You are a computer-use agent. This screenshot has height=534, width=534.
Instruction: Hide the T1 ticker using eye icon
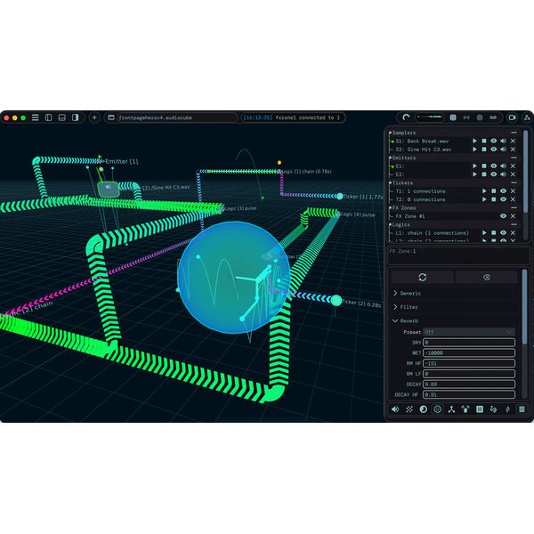503,191
